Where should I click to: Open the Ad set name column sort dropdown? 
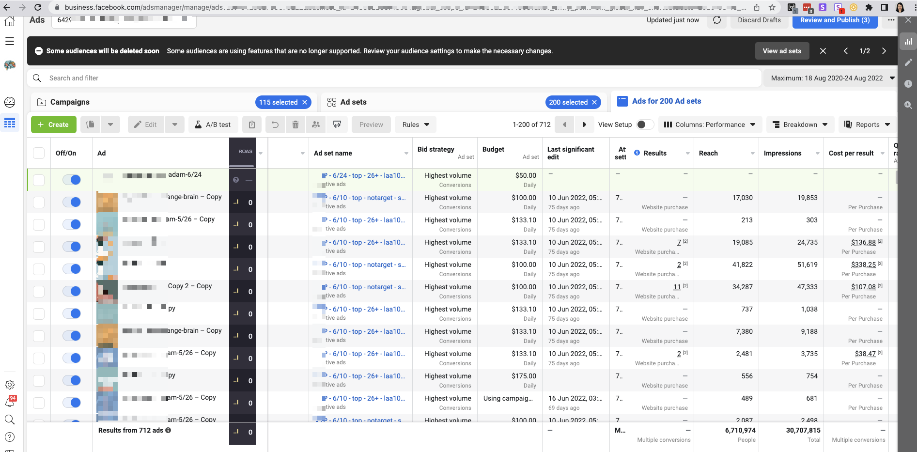406,154
